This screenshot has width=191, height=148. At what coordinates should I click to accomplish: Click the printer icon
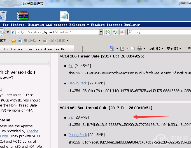tap(139, 49)
